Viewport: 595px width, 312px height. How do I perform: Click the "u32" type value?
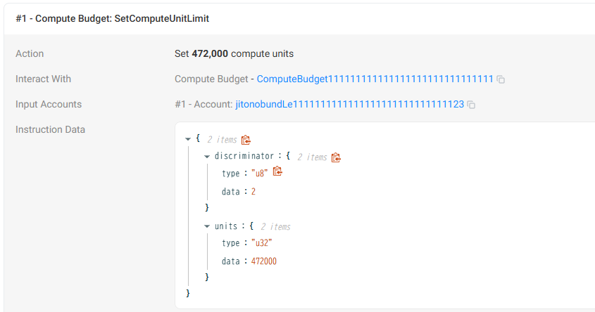(x=262, y=243)
